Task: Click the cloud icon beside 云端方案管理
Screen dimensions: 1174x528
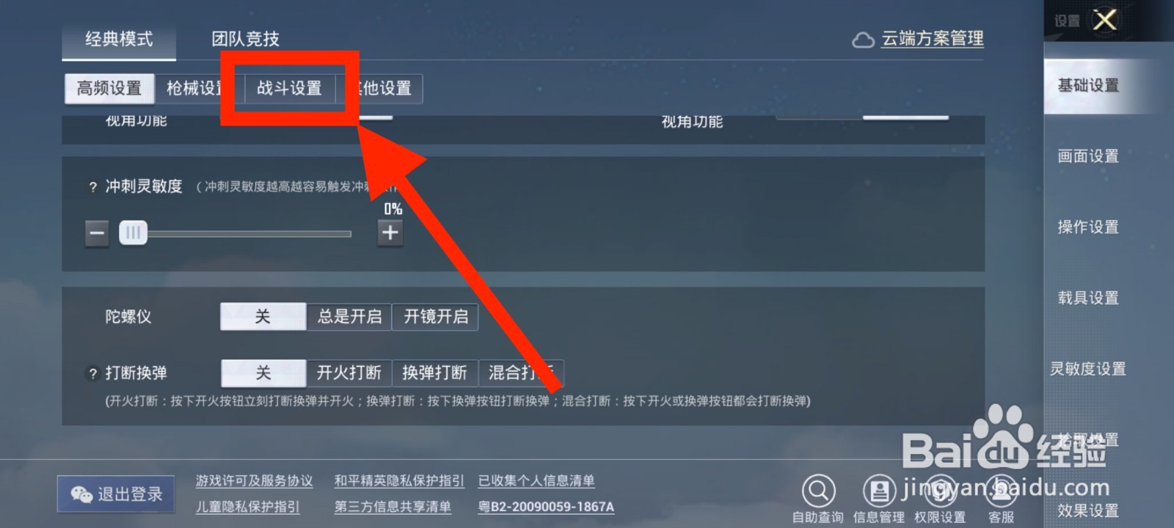Action: point(863,40)
